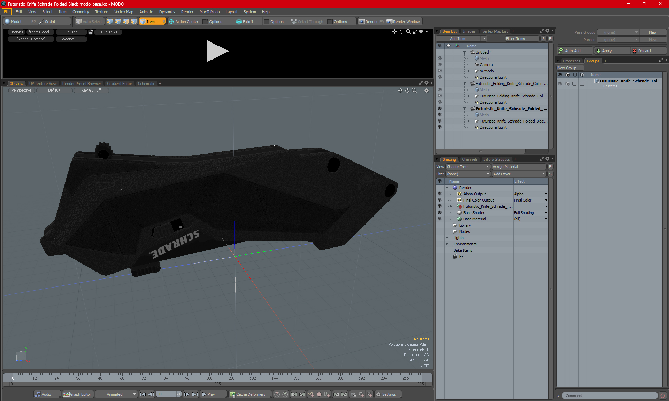Toggle Action Center Options checkbox
The height and width of the screenshot is (401, 669).
[206, 22]
